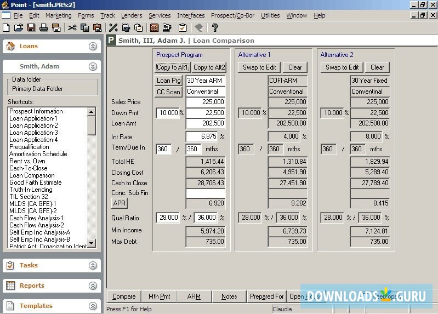This screenshot has height=314, width=438.
Task: Click the Prospect Program Int Rate field
Action: [x=205, y=136]
